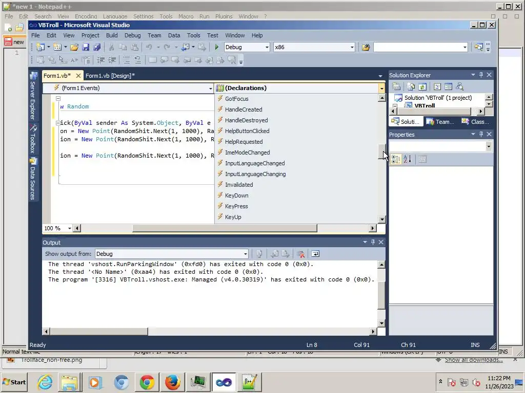This screenshot has height=393, width=525.
Task: Open Internet Explorer from the taskbar
Action: point(45,382)
